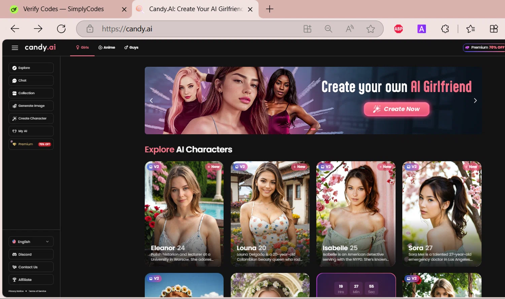This screenshot has height=299, width=505.
Task: Open the hamburger menu beside candy.ai logo
Action: point(15,48)
